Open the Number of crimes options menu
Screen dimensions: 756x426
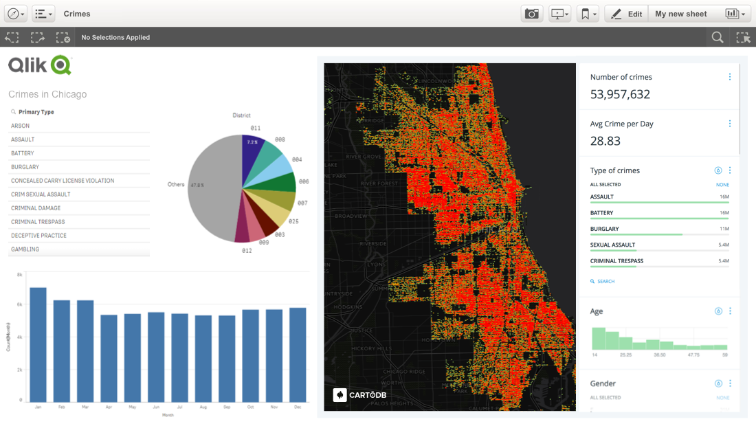[x=729, y=77]
